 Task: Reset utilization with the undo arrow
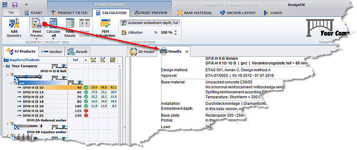(156, 33)
